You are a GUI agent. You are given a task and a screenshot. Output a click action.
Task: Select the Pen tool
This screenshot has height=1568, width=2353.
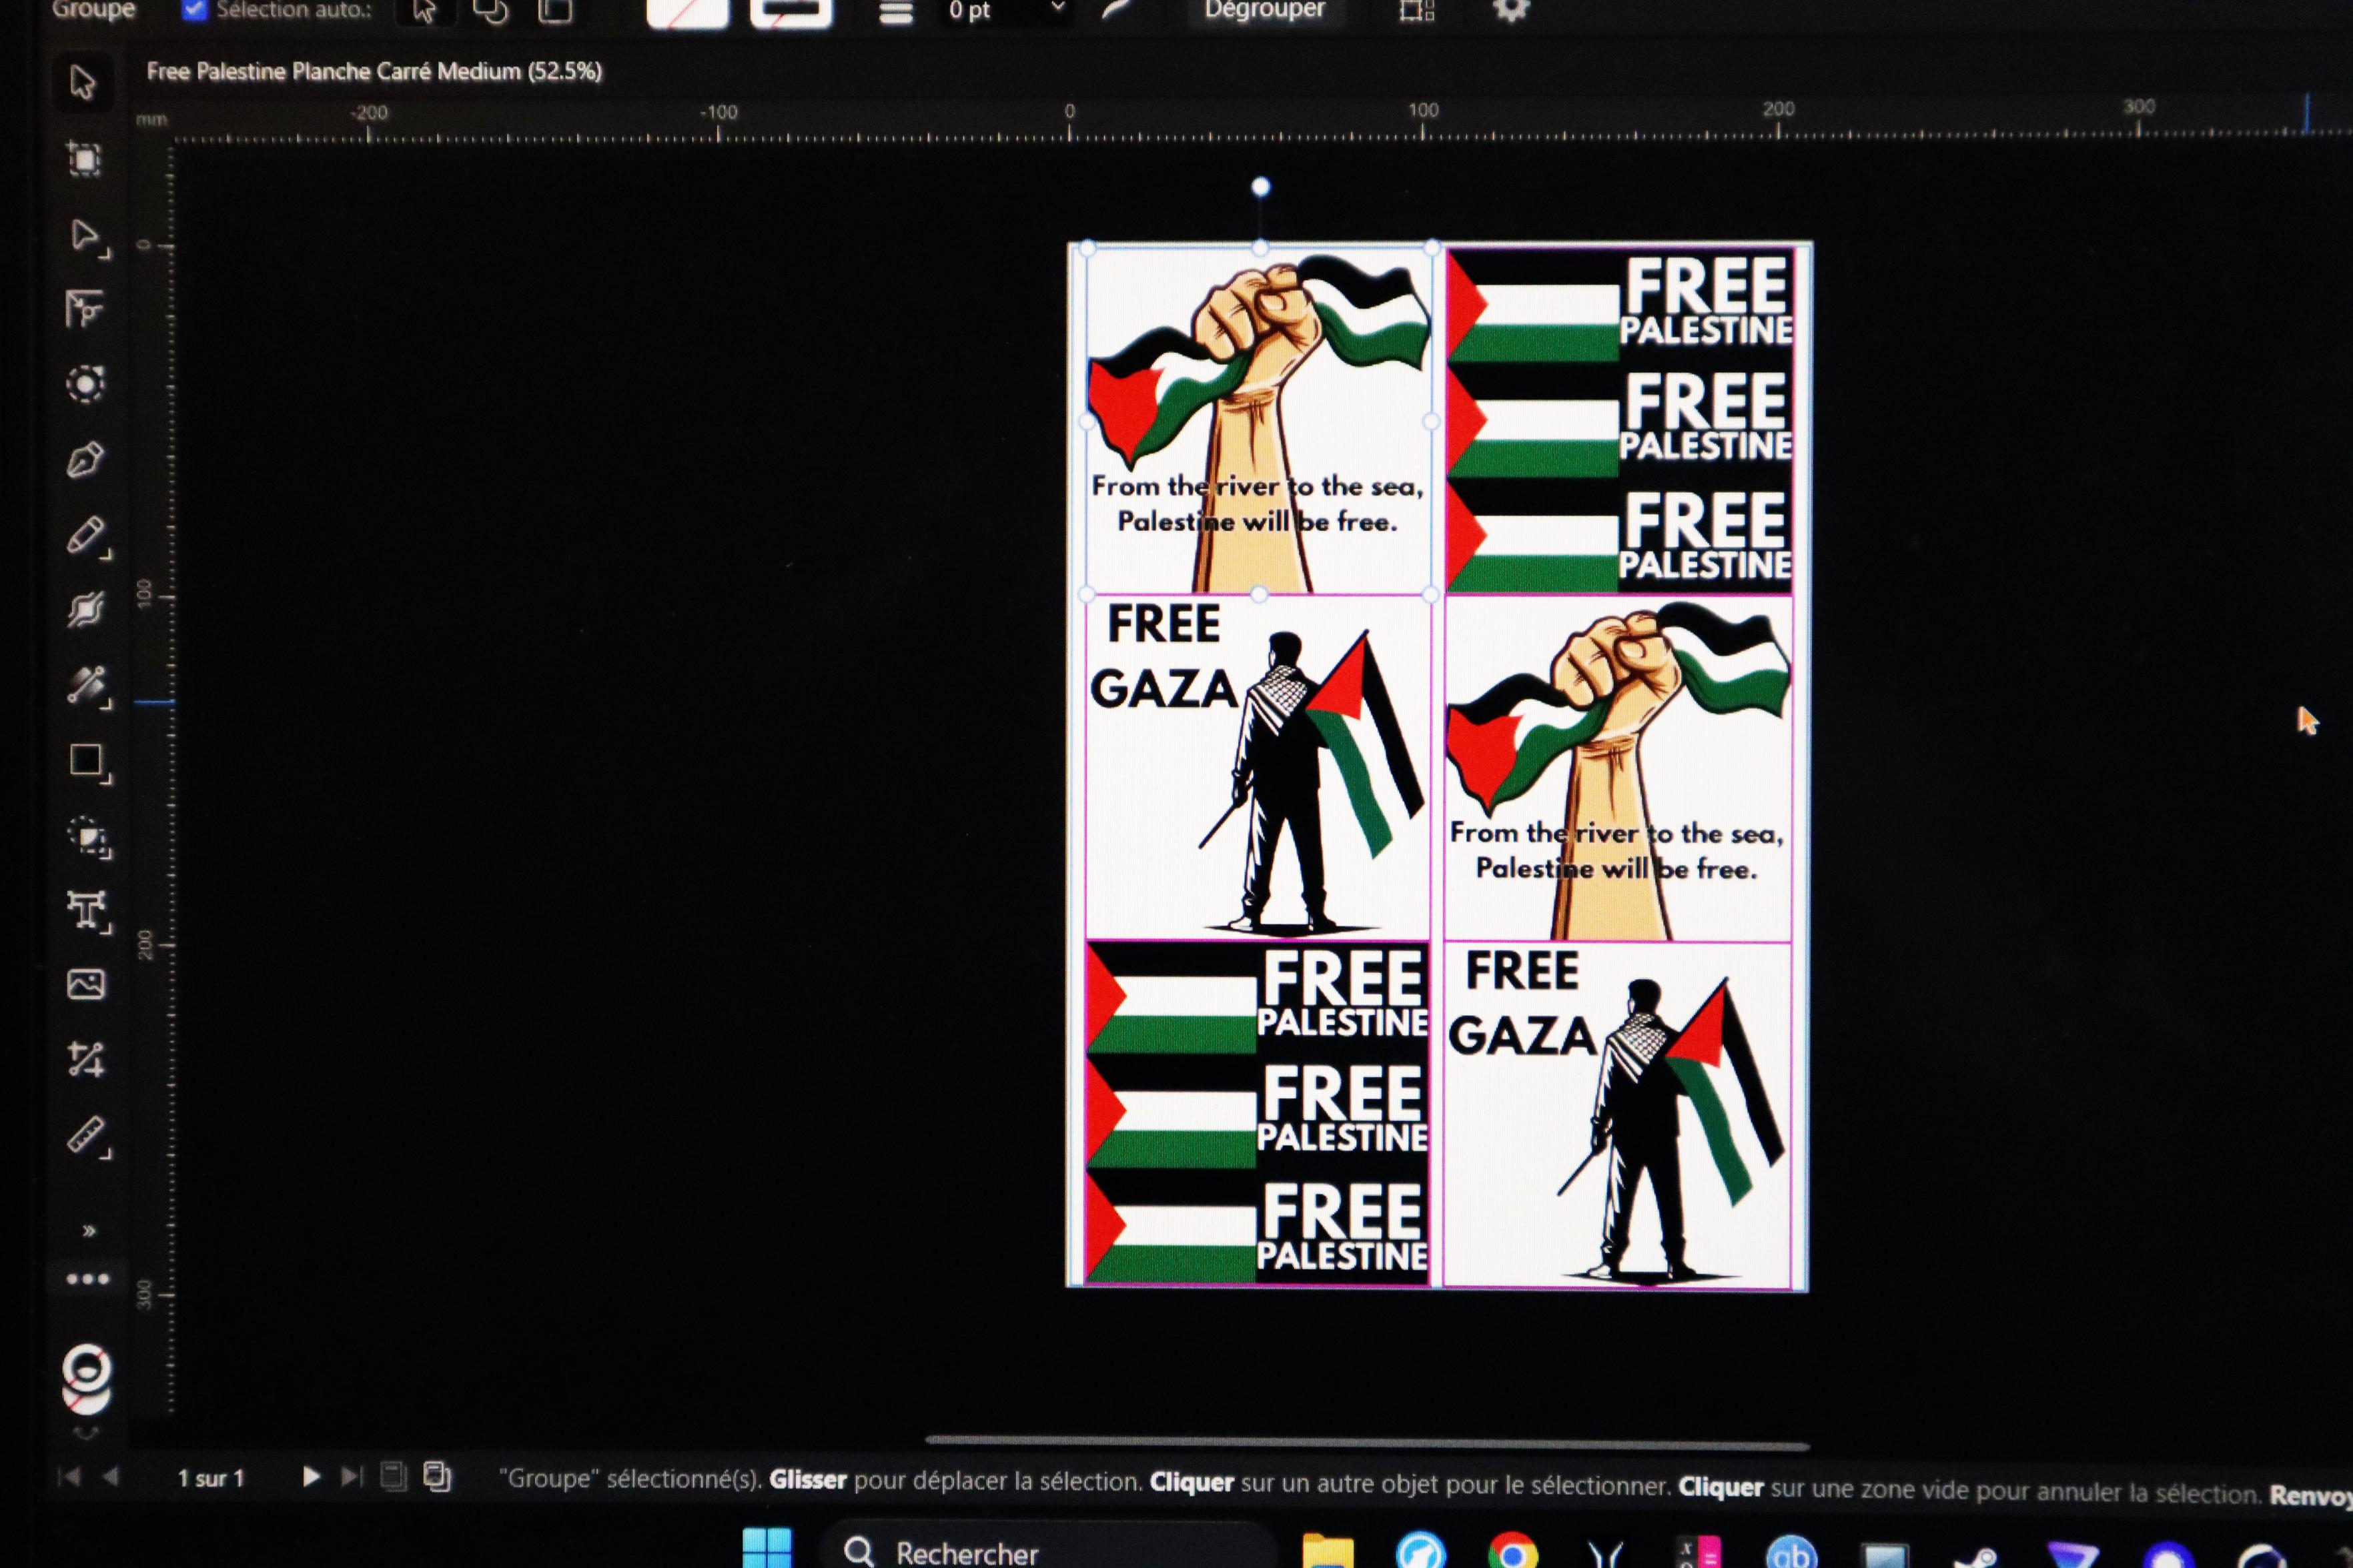(86, 461)
